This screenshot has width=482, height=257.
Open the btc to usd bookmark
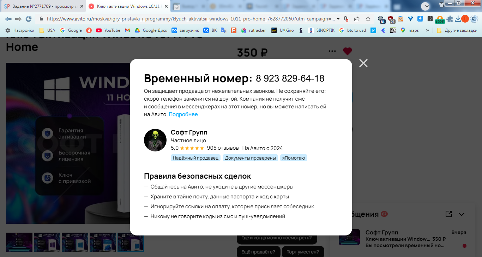coord(353,30)
